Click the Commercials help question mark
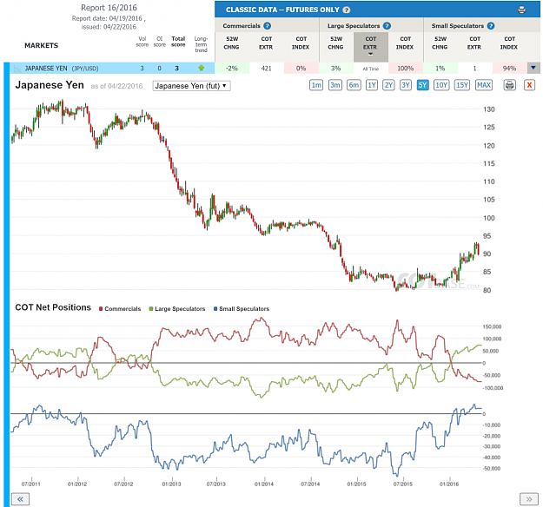The image size is (543, 507). 267,26
